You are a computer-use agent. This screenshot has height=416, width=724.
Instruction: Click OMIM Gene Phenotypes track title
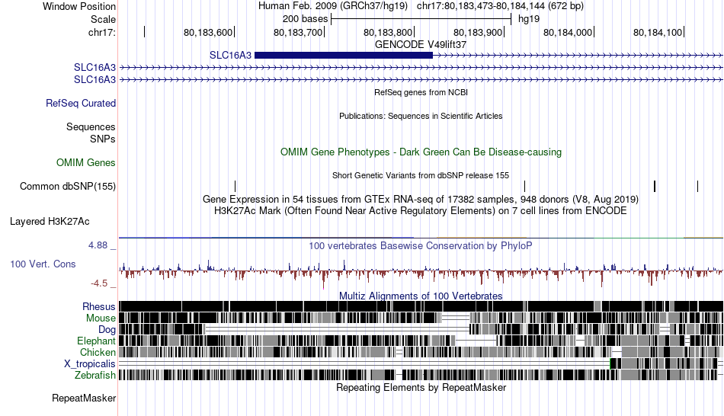pos(421,152)
